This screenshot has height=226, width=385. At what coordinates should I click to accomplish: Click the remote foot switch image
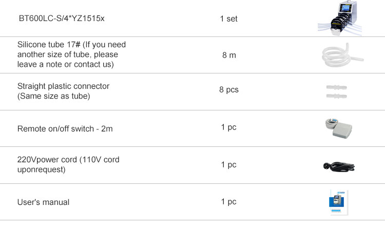339,128
